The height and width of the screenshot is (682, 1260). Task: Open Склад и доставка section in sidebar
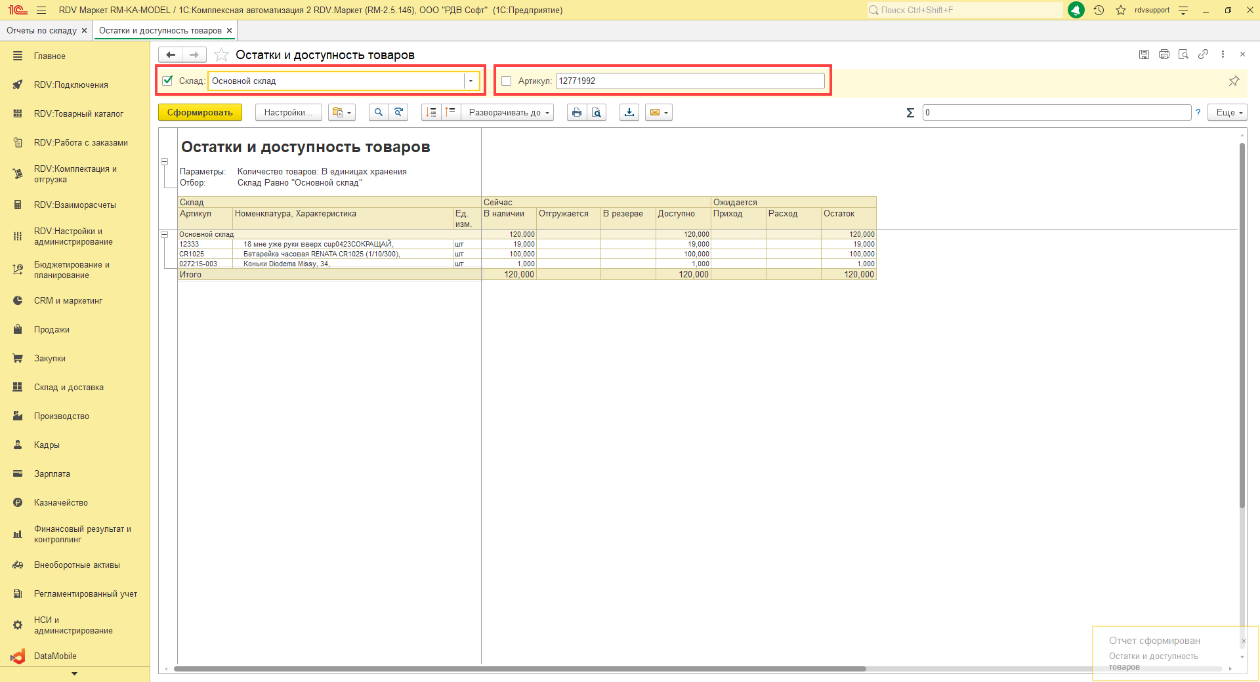(x=69, y=387)
